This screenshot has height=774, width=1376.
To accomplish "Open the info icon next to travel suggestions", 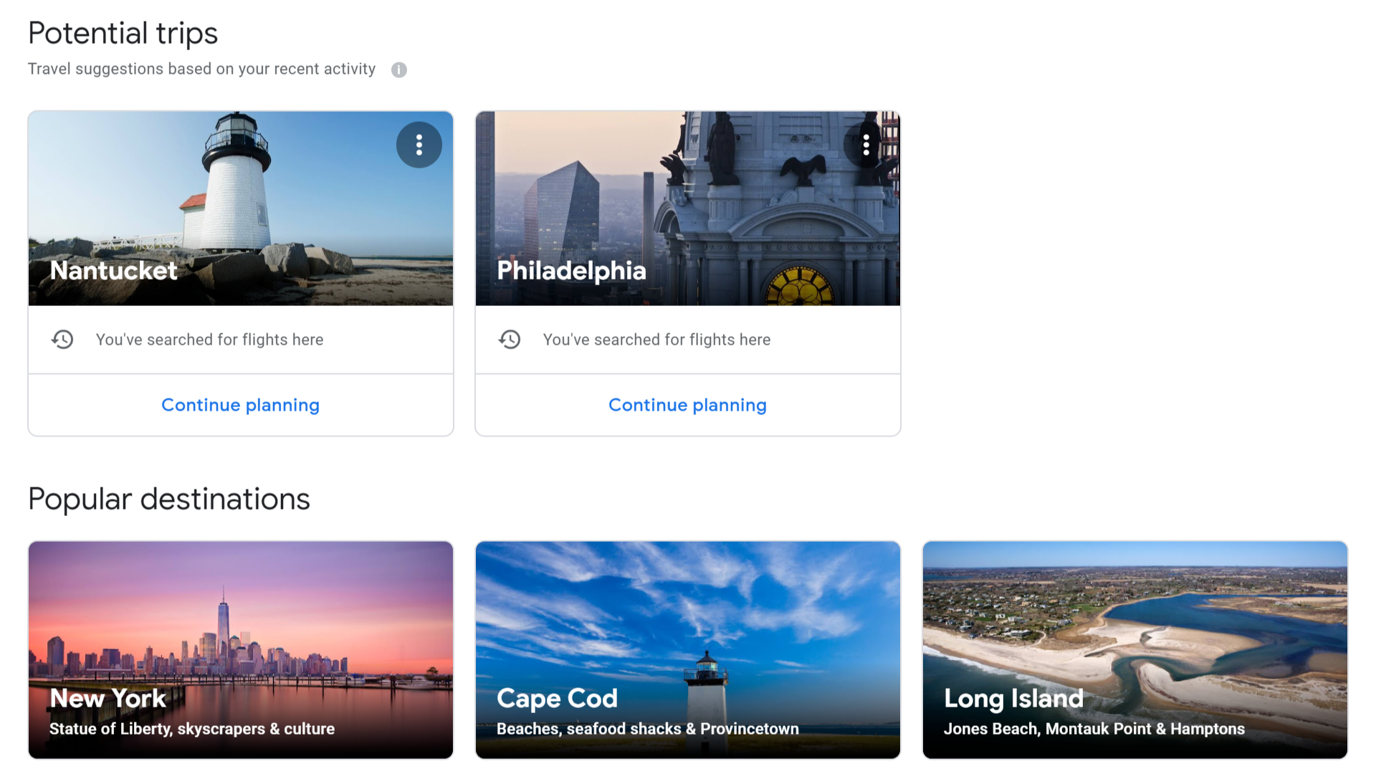I will (x=399, y=70).
